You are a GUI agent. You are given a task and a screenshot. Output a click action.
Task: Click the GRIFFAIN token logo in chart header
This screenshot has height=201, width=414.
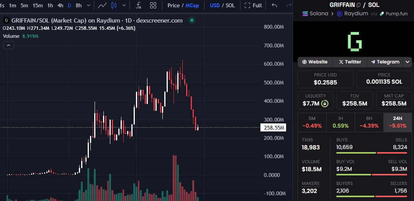(x=7, y=20)
